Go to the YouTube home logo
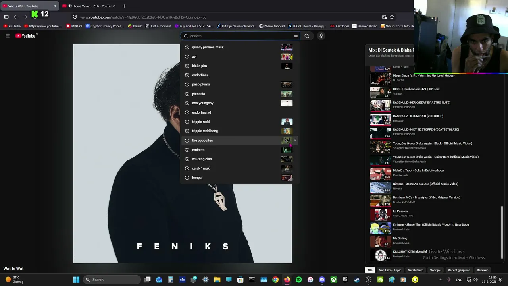This screenshot has height=286, width=508. tap(25, 36)
